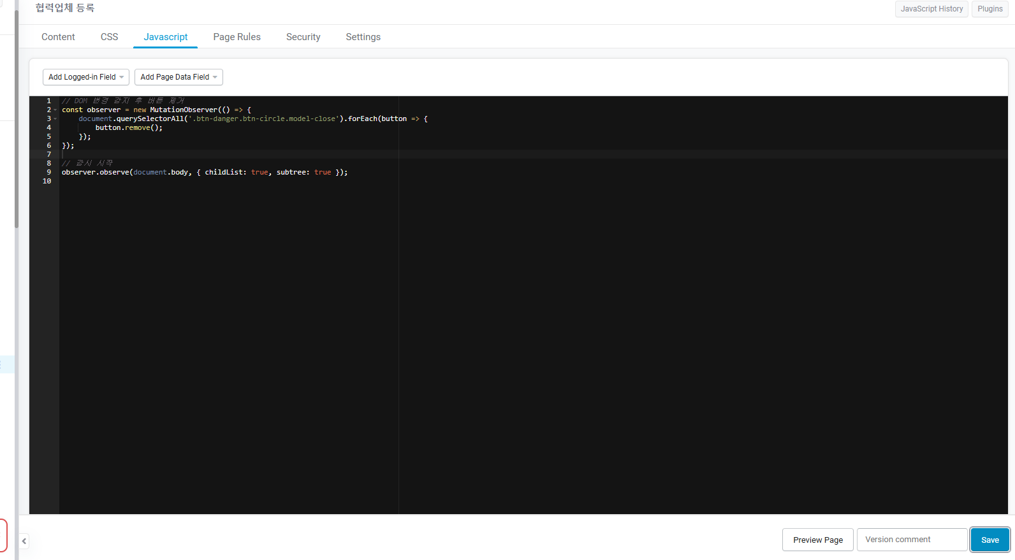Fold the forEach block at line 3
Screen dimensions: 1015x560
(55, 119)
